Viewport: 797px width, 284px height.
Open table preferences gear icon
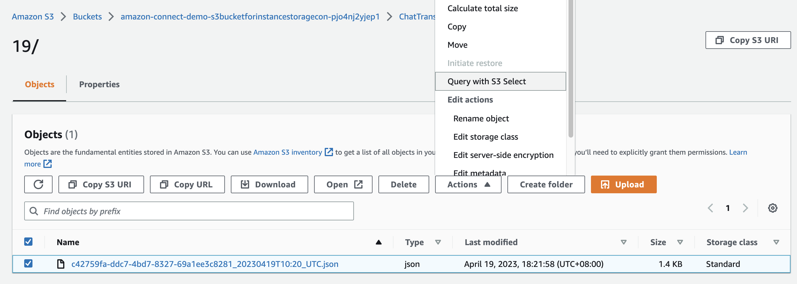(772, 208)
